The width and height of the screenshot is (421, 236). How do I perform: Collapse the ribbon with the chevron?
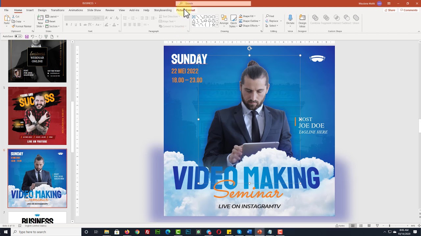419,31
